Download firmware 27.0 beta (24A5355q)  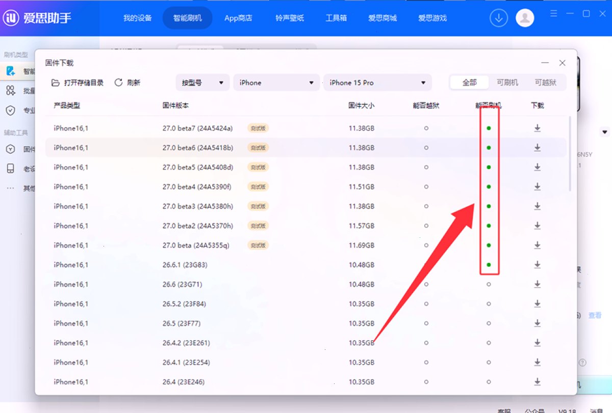537,245
